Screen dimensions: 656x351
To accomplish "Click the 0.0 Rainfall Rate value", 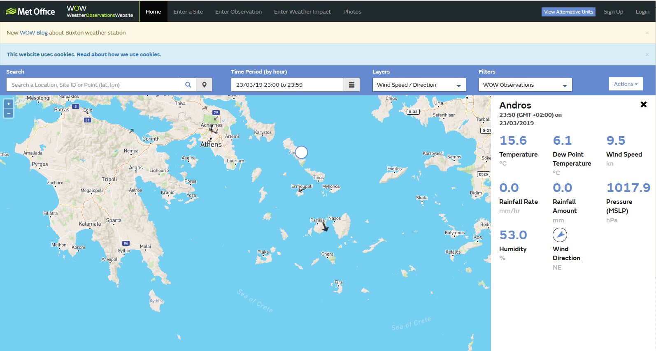I will [x=509, y=188].
